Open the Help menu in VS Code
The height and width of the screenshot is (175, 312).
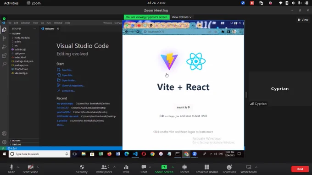coord(67,23)
